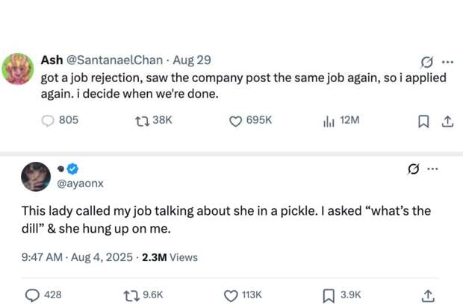
Task: Repost the pickle tweet with 9.6K reposts
Action: pos(131,295)
